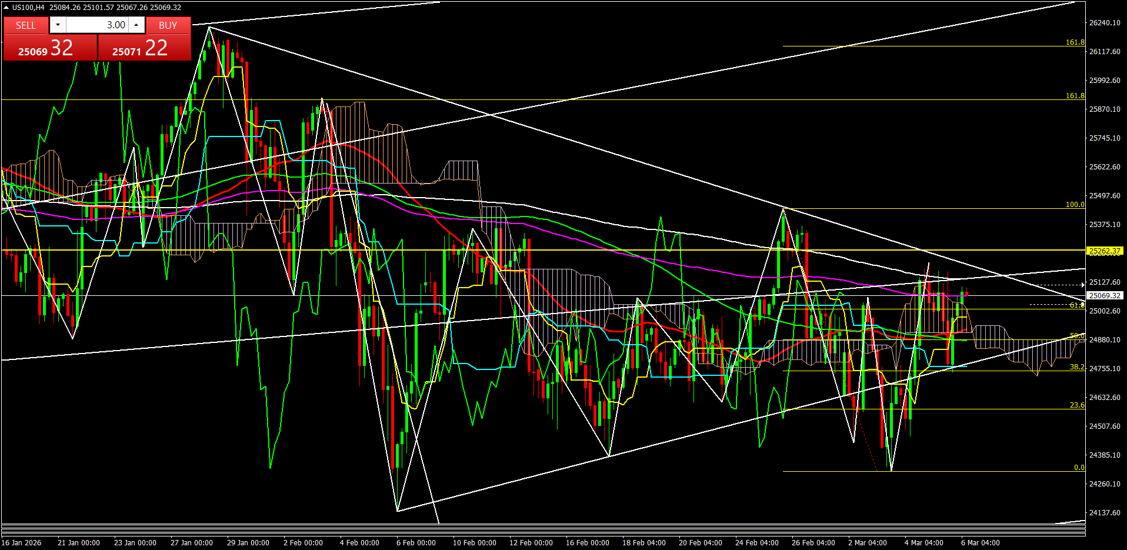Click the BUY button
The width and height of the screenshot is (1127, 550).
coord(168,25)
